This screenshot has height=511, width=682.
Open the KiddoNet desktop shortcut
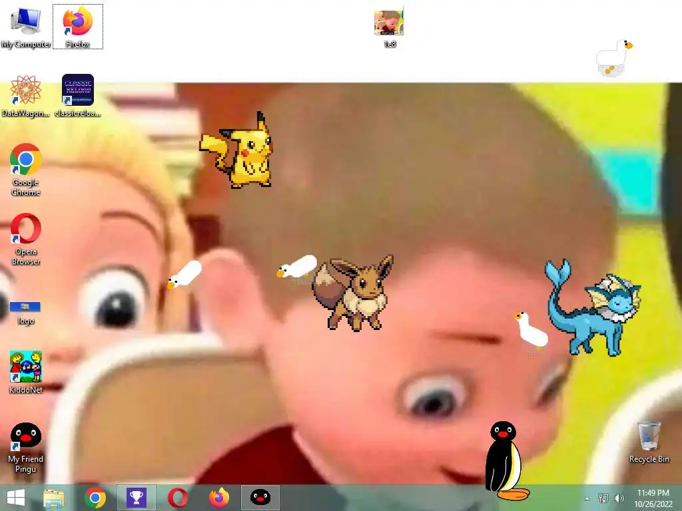(26, 373)
